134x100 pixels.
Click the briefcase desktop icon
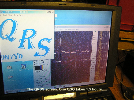click(9, 67)
